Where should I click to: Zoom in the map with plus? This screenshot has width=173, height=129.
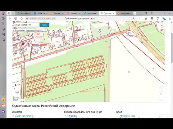(x=161, y=94)
